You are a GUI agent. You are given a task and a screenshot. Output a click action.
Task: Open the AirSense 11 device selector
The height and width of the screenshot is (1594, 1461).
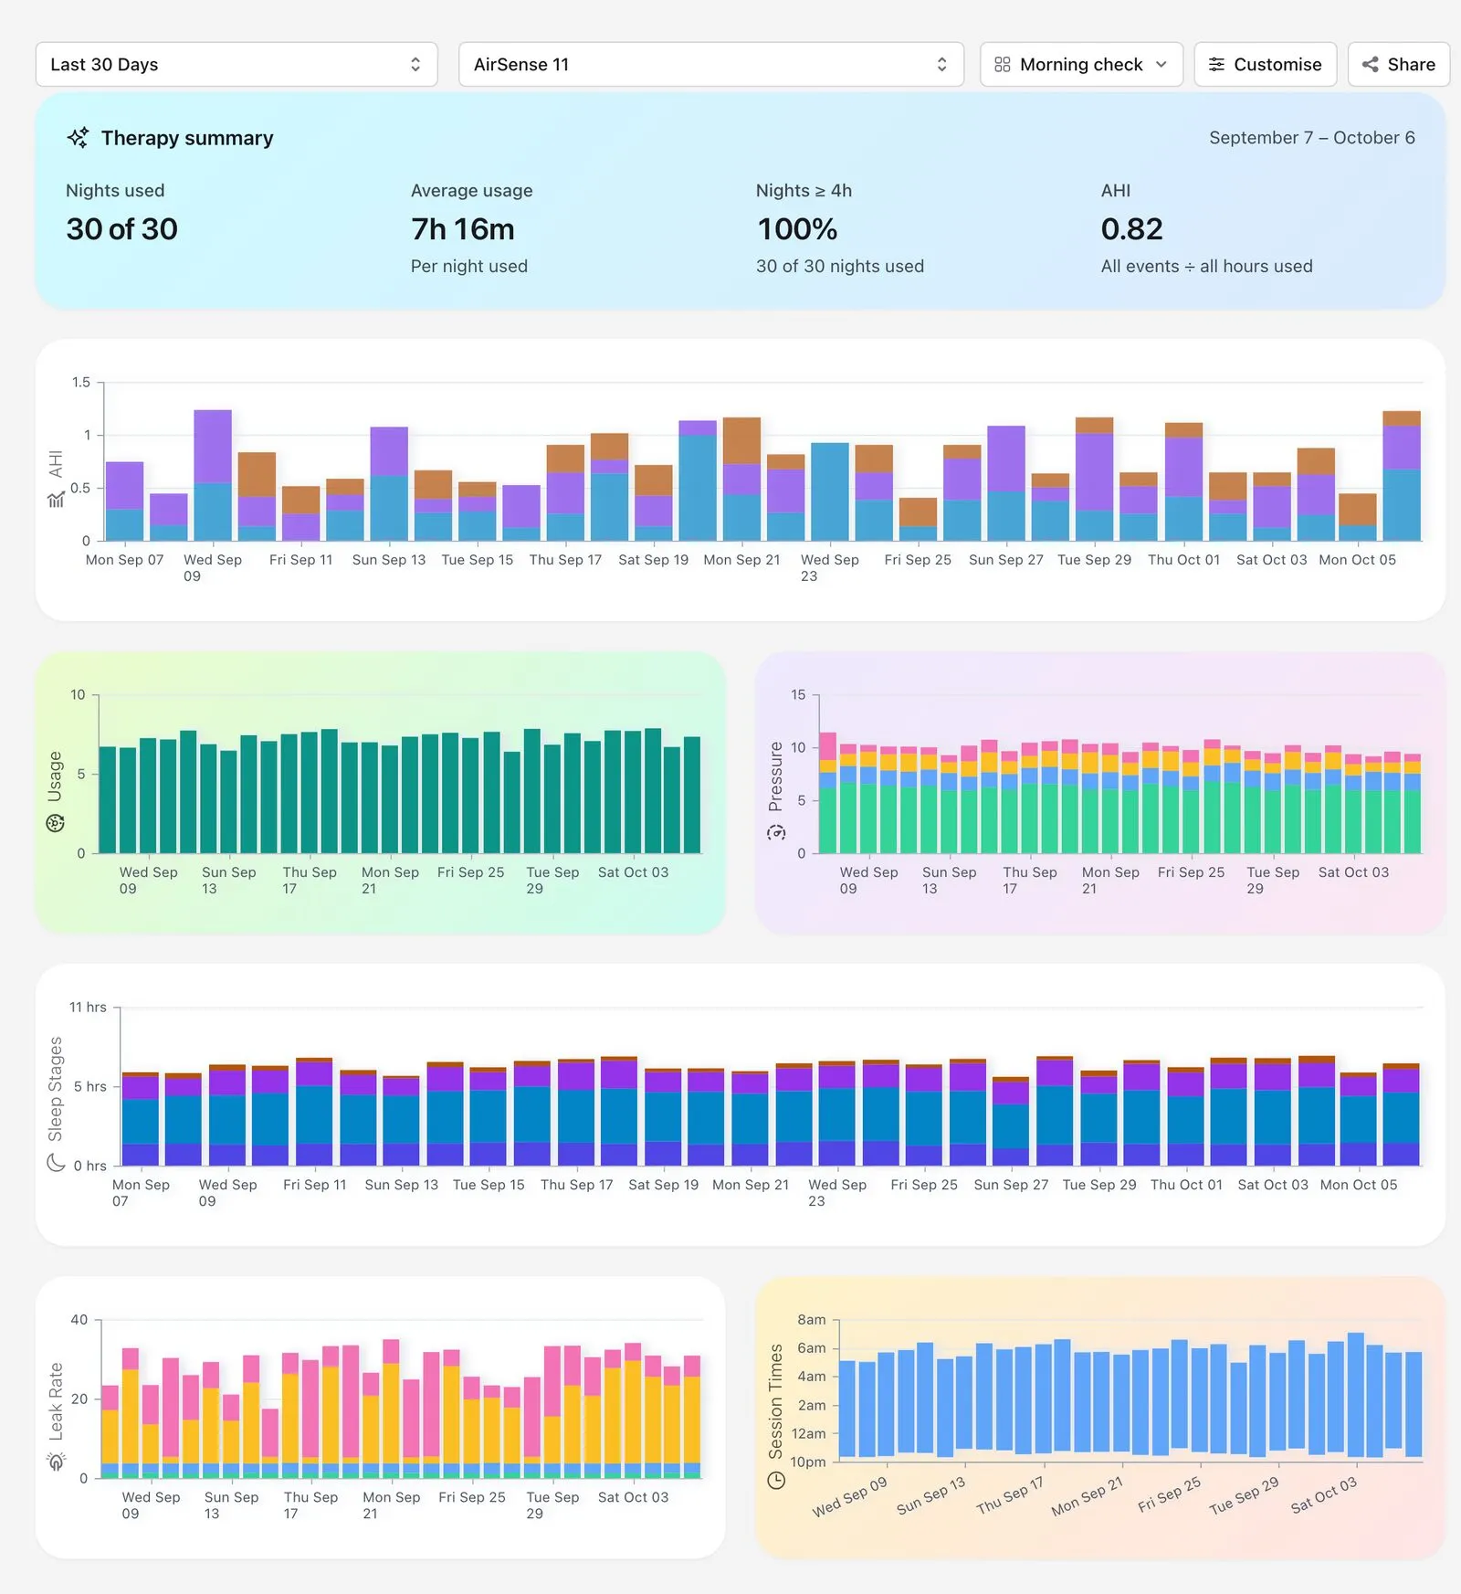(711, 65)
